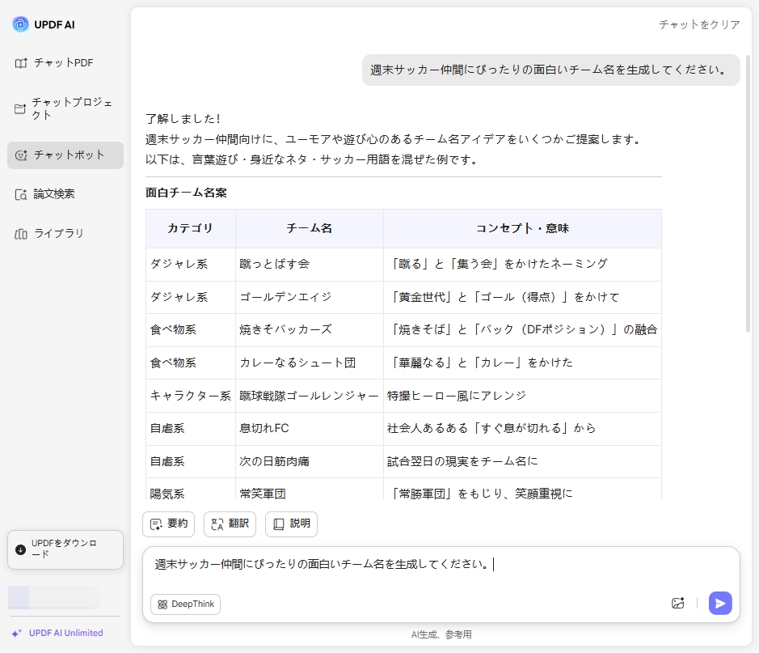Open チャットPDF in the sidebar
The image size is (759, 653).
pyautogui.click(x=65, y=63)
